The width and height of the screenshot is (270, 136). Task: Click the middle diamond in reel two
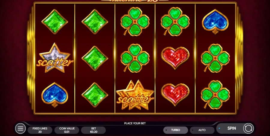95,58
